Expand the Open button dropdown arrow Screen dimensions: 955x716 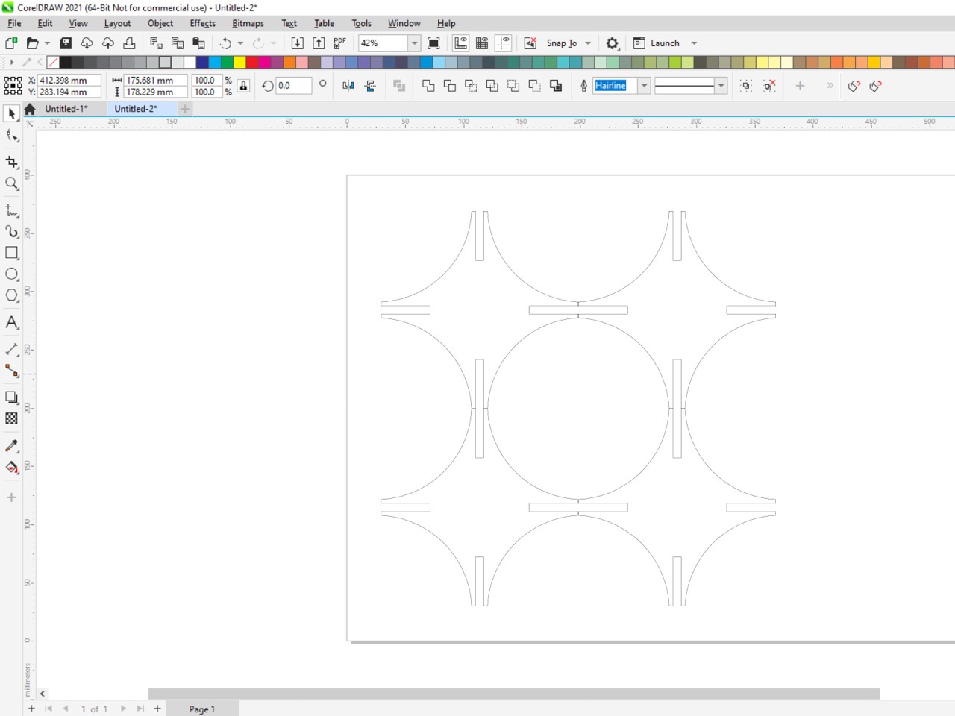[47, 43]
